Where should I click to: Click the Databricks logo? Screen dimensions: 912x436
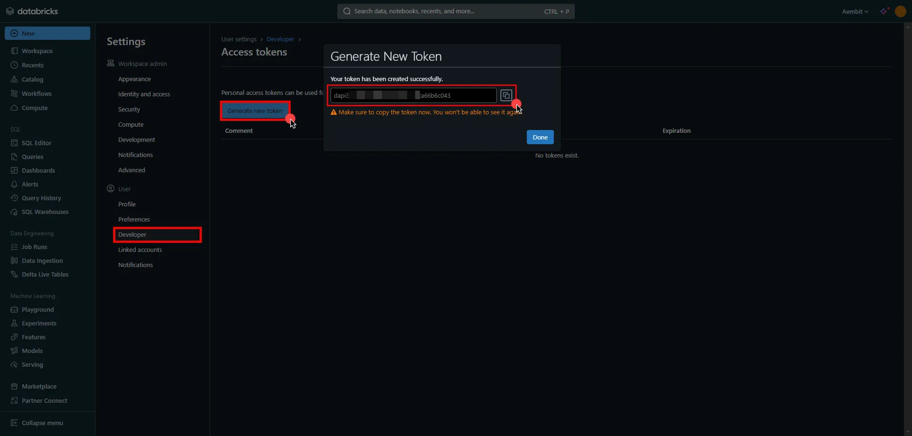pyautogui.click(x=32, y=11)
